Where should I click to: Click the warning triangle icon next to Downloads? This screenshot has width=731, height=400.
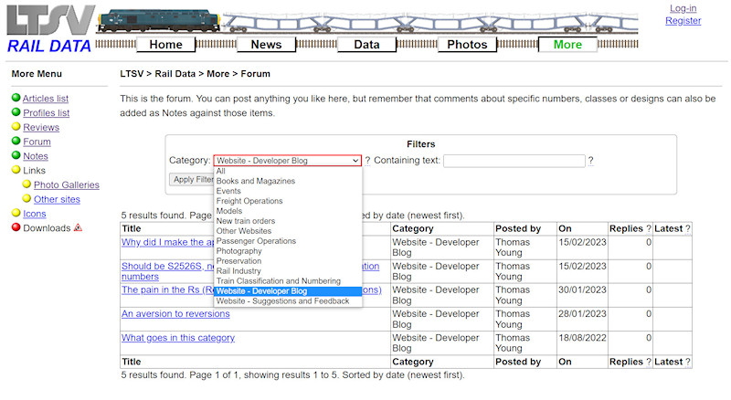78,228
